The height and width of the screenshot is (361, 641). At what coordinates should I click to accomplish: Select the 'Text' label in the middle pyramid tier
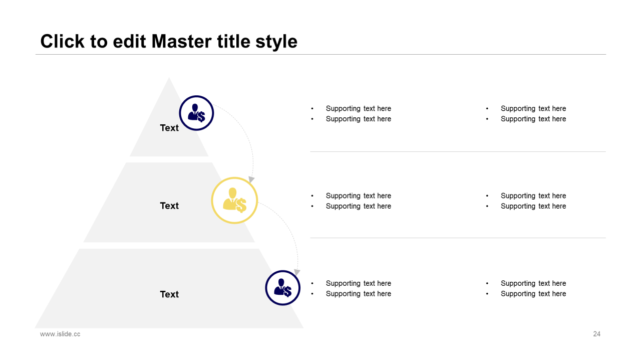tap(169, 206)
